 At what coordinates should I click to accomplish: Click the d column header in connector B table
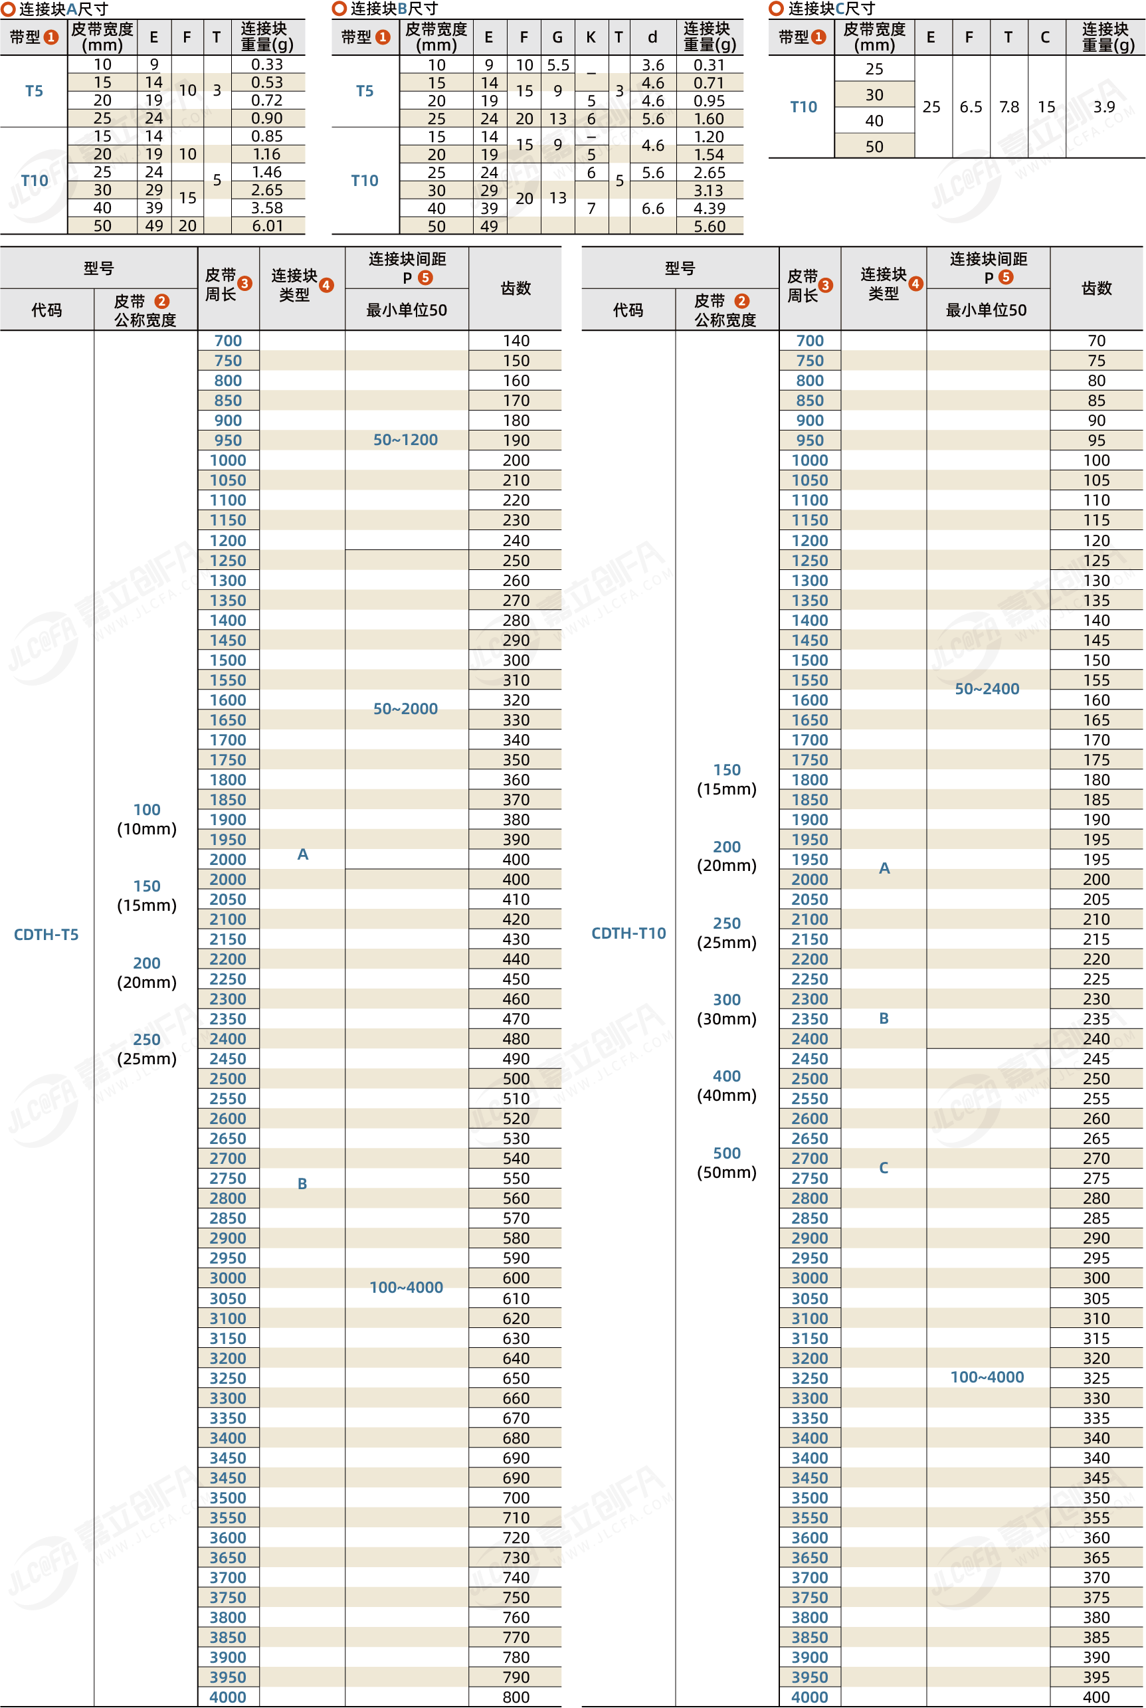click(x=652, y=37)
